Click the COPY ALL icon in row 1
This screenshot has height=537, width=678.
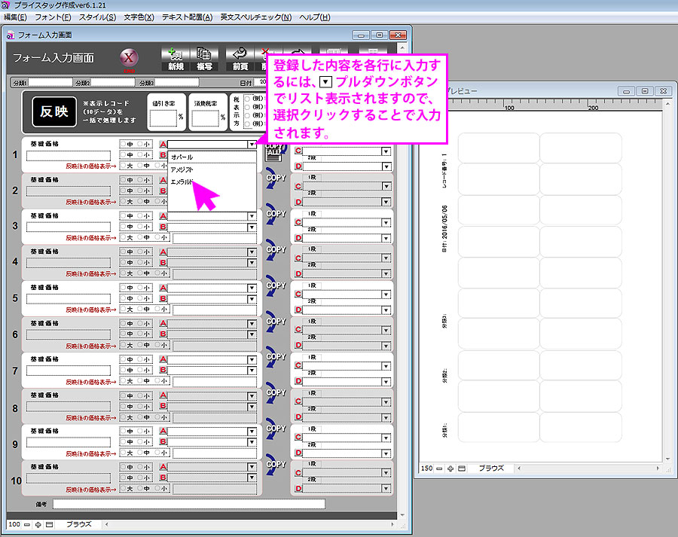(273, 151)
